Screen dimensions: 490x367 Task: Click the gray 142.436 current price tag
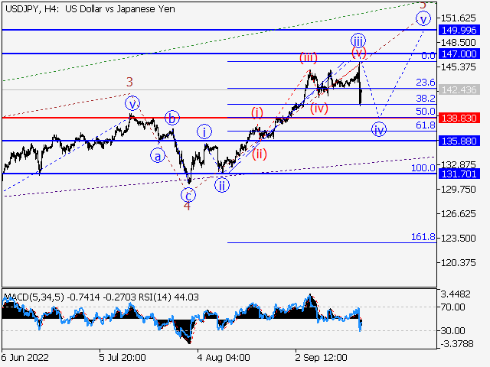[x=459, y=90]
